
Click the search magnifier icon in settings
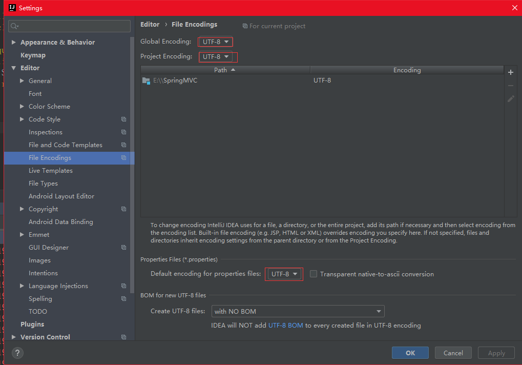point(14,26)
